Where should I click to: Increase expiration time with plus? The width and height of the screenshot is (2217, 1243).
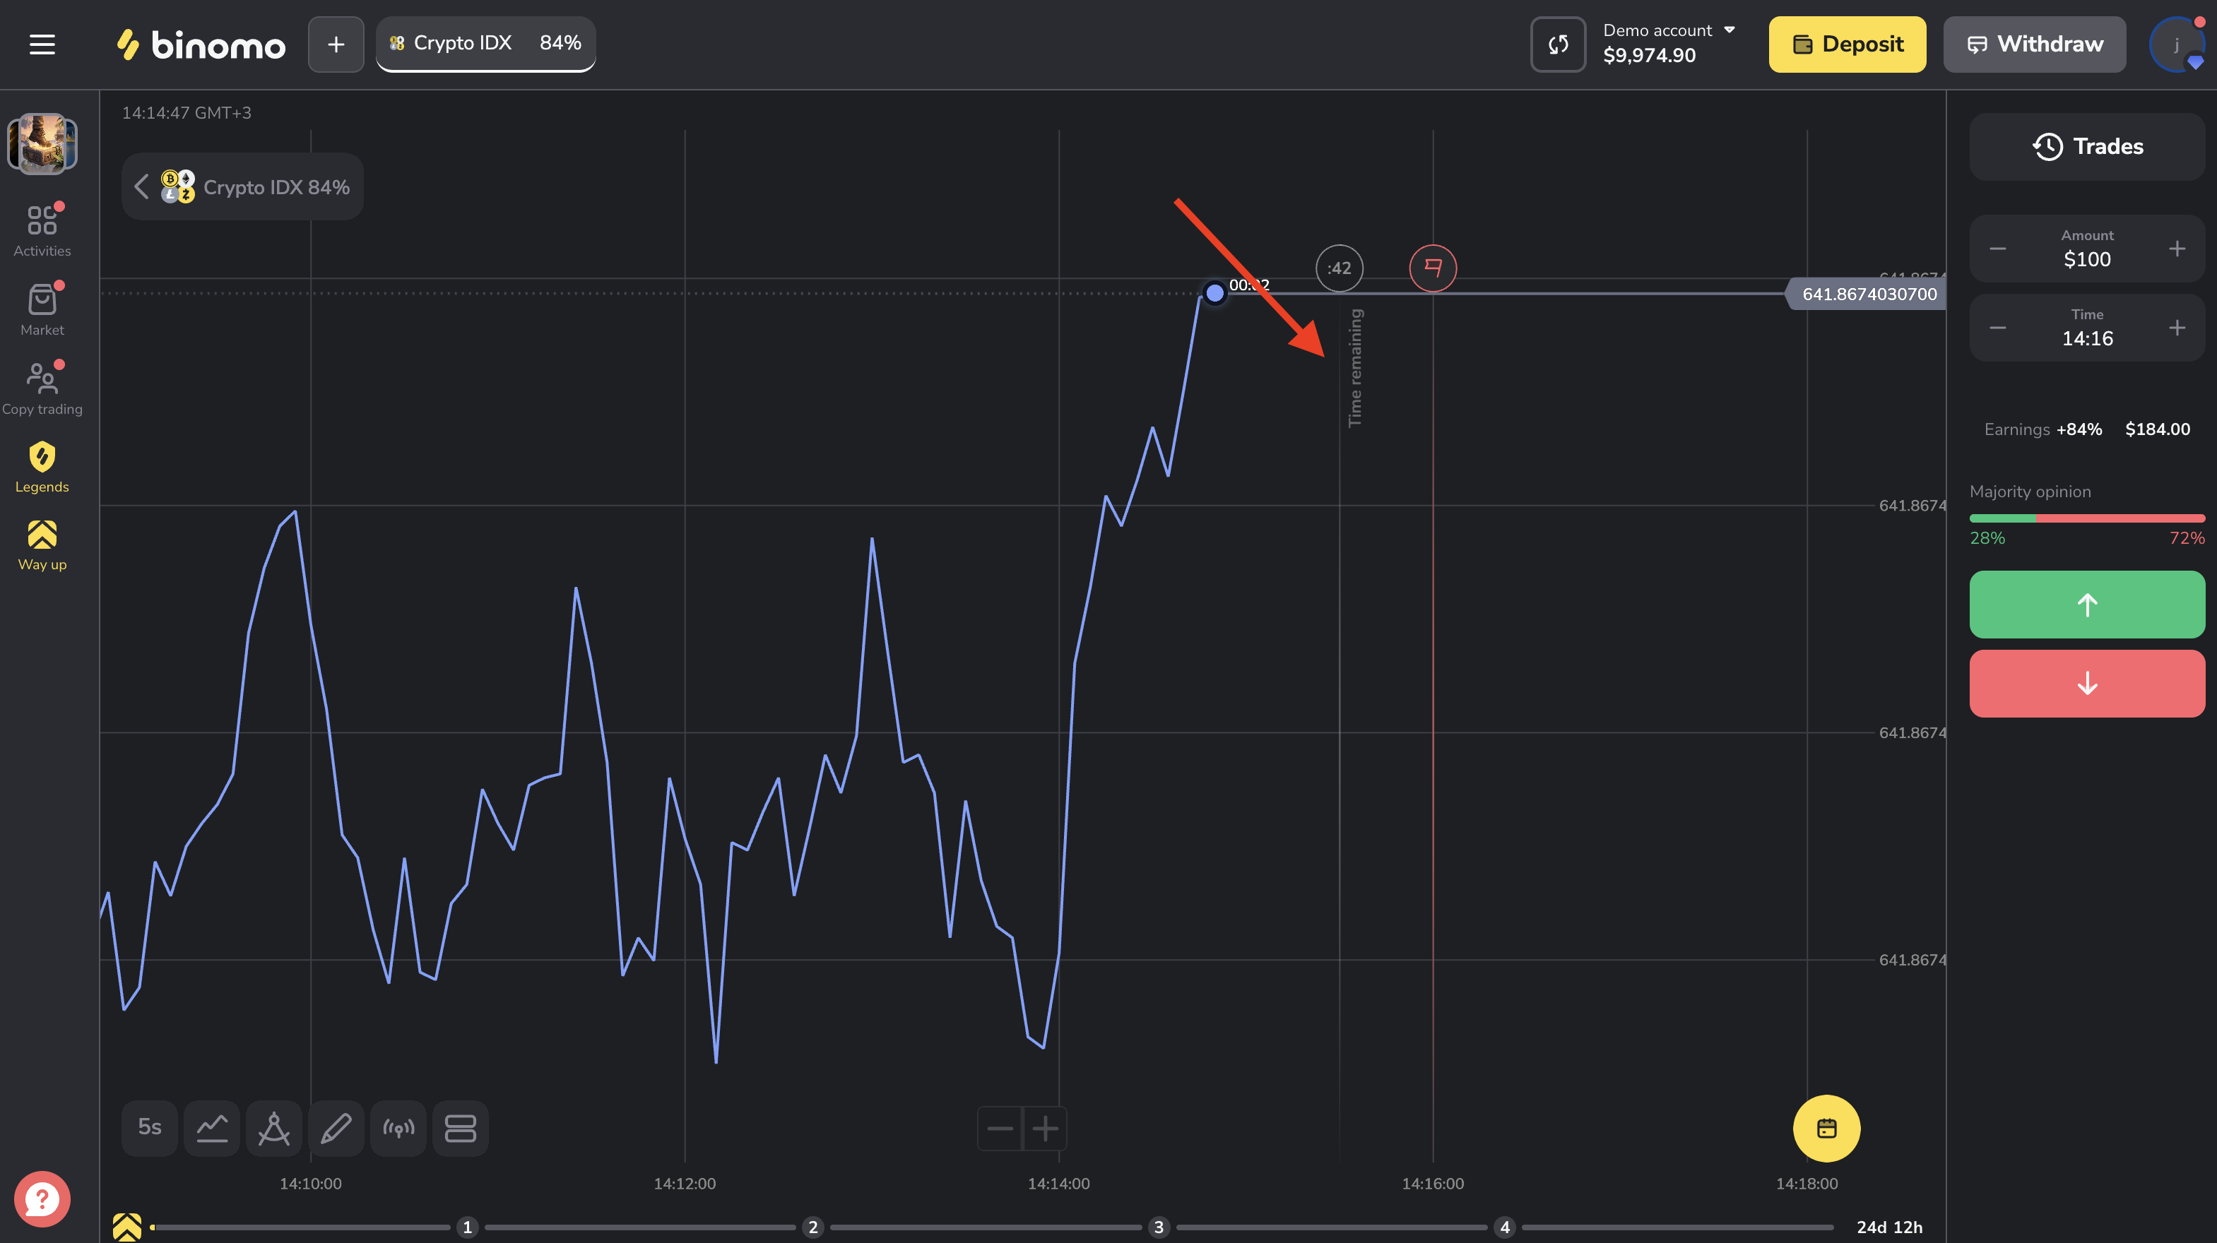pos(2177,328)
